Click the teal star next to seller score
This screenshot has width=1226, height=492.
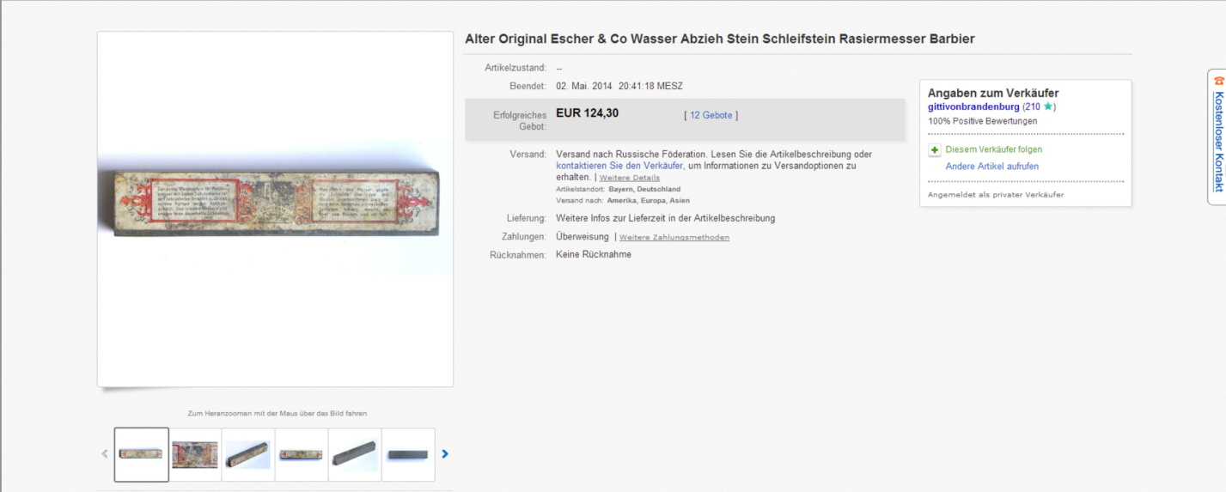1047,106
